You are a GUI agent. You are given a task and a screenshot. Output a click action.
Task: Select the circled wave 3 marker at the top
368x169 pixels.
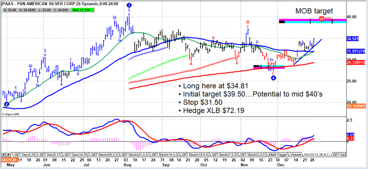(x=129, y=5)
